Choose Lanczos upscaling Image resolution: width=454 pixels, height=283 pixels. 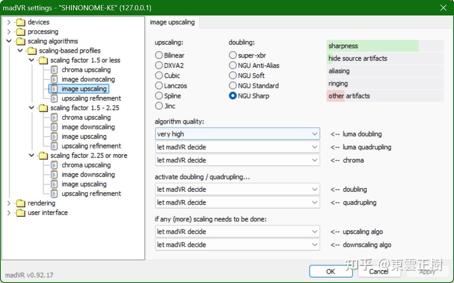(159, 86)
